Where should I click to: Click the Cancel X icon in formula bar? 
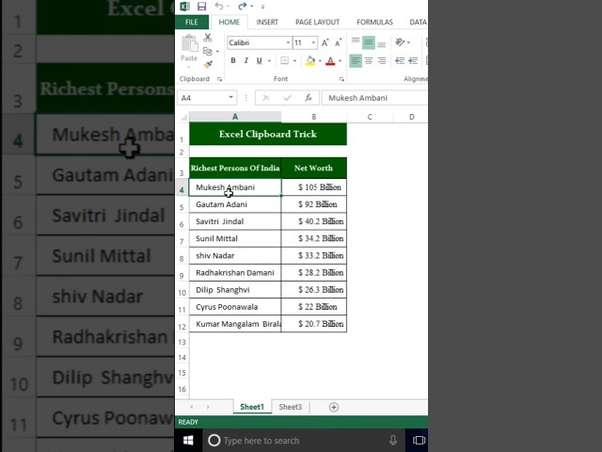point(265,98)
